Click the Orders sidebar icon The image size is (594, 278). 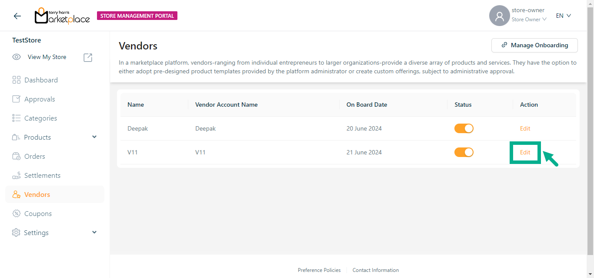17,157
